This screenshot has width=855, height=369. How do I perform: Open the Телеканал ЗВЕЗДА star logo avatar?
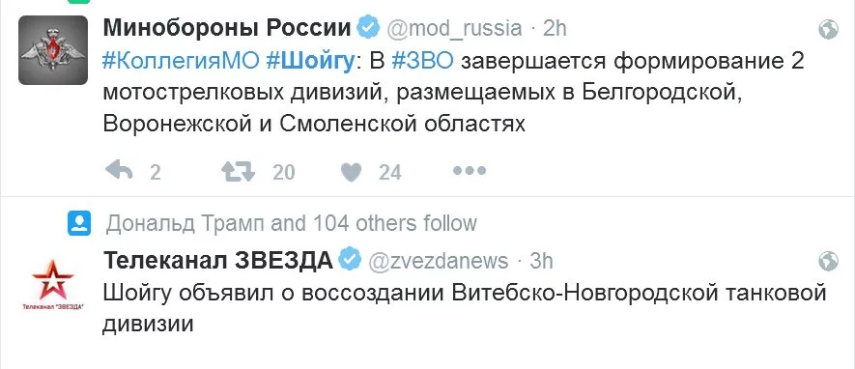[53, 287]
